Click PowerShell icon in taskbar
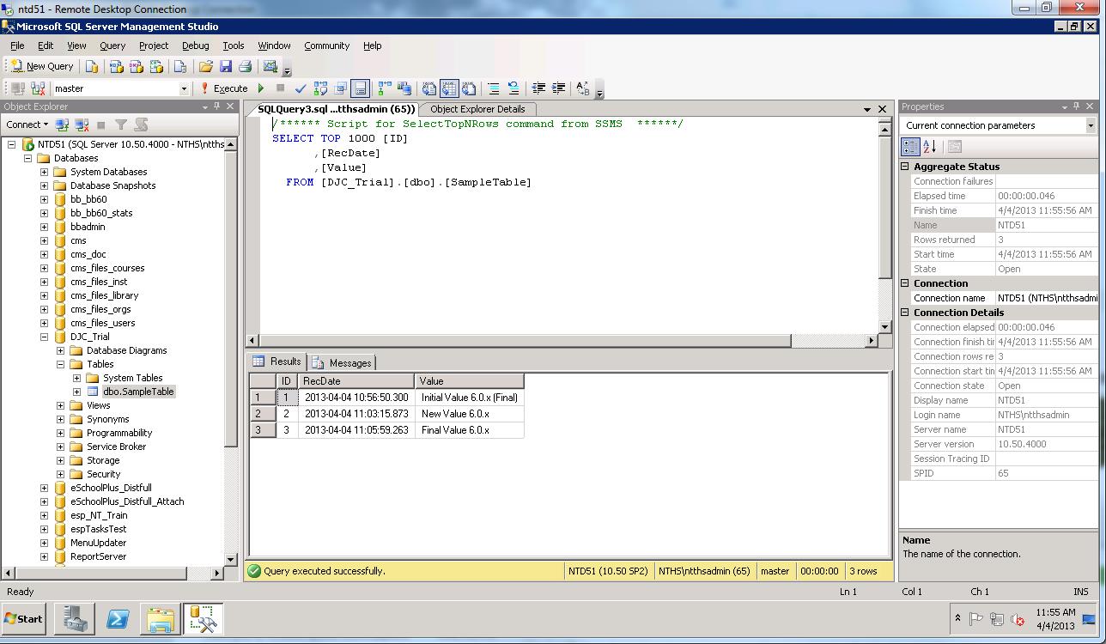This screenshot has height=644, width=1106. [x=118, y=619]
